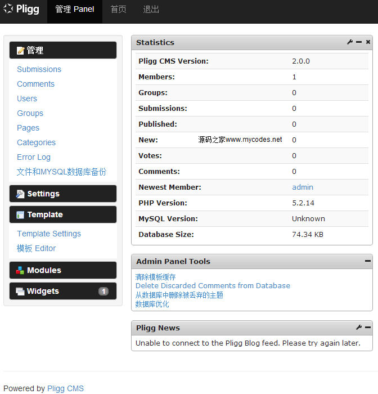Screen dimensions: 378x394
Task: Click Delete Discarded Comments from Database
Action: point(213,286)
